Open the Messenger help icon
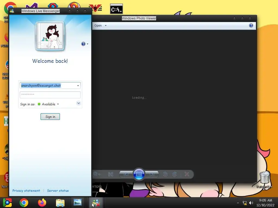This screenshot has height=208, width=278. coord(83,44)
